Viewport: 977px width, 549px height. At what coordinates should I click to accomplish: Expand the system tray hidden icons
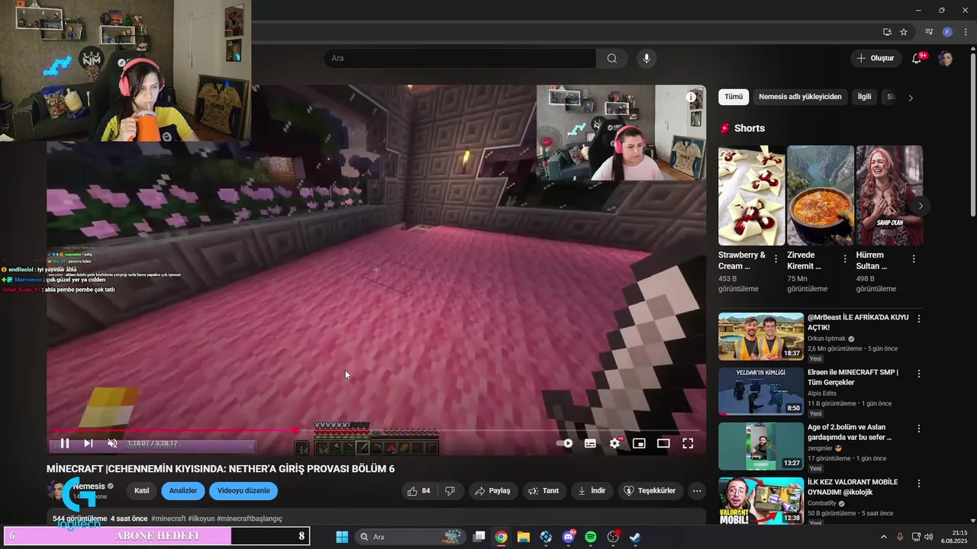[x=884, y=537]
